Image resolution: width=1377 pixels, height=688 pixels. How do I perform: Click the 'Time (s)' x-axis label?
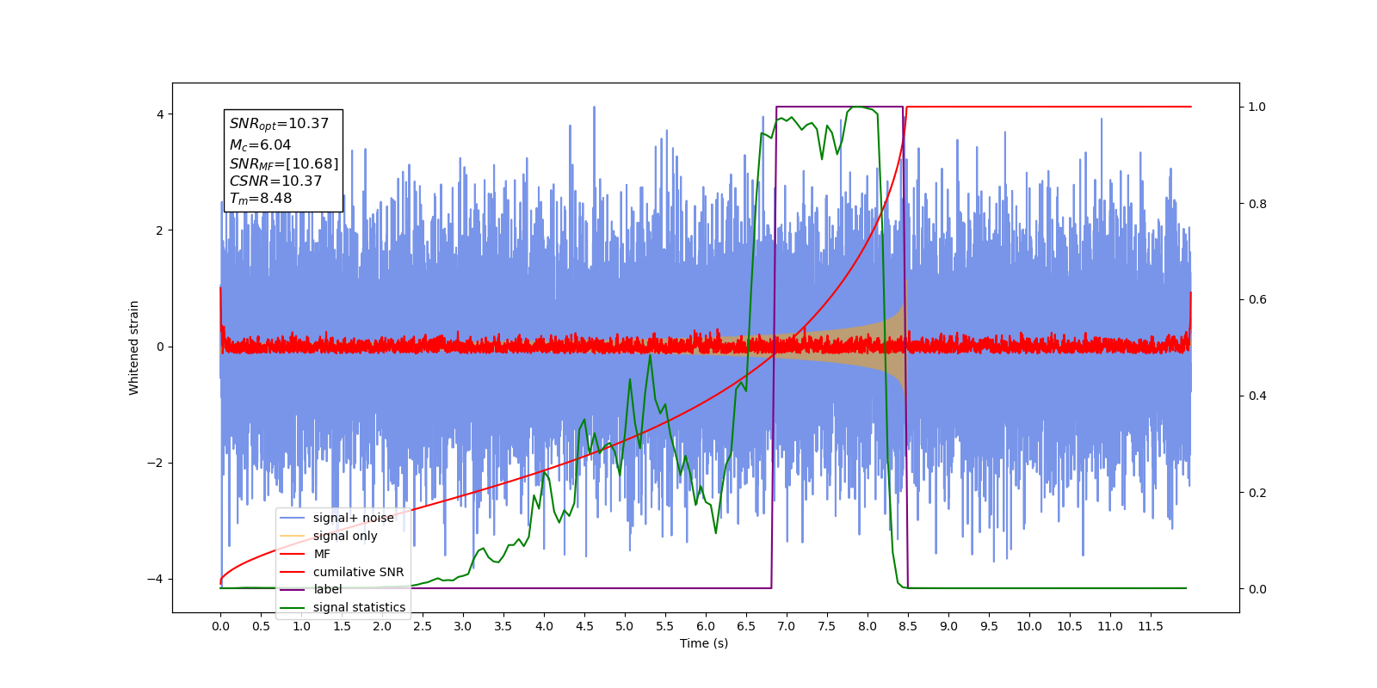tap(704, 643)
